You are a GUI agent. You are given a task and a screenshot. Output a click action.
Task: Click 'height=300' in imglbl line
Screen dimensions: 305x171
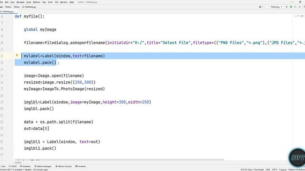[x=114, y=102]
